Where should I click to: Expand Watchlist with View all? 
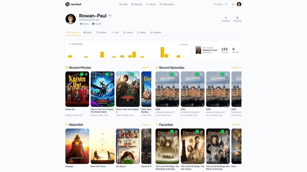tap(146, 124)
